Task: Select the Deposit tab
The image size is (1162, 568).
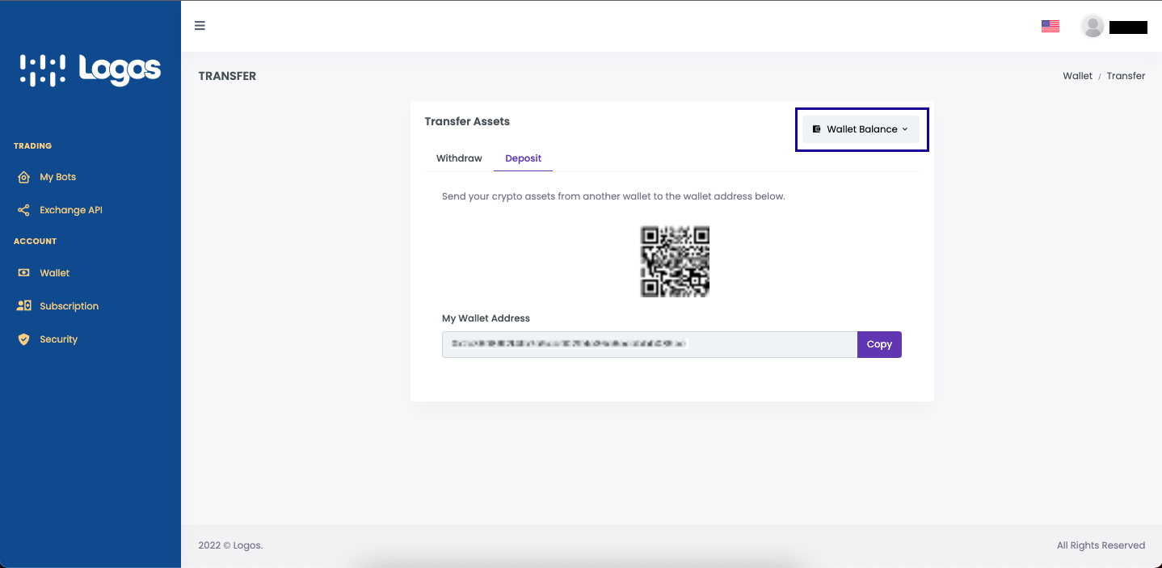Action: [x=523, y=158]
